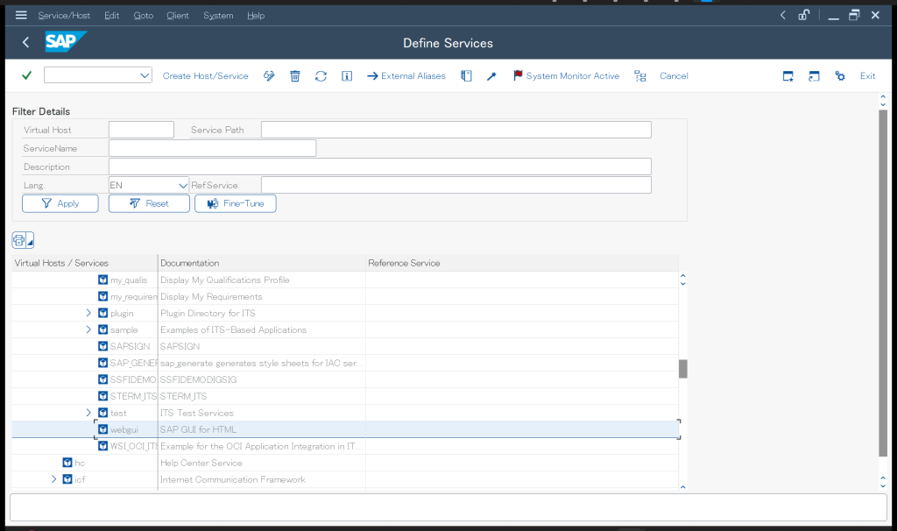Click the trash can delete icon
Viewport: 897px width, 531px height.
295,76
